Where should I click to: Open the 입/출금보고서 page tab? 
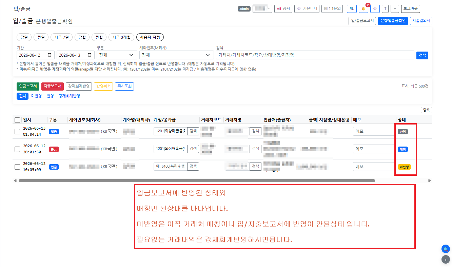coord(362,21)
